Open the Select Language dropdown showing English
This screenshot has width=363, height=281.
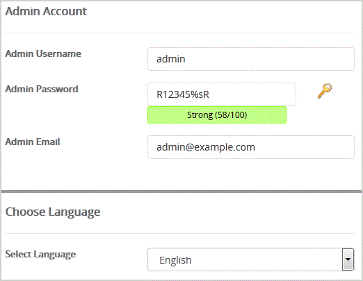tap(251, 259)
